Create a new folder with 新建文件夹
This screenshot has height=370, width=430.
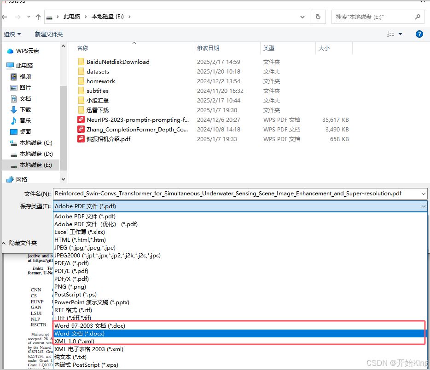(x=49, y=34)
